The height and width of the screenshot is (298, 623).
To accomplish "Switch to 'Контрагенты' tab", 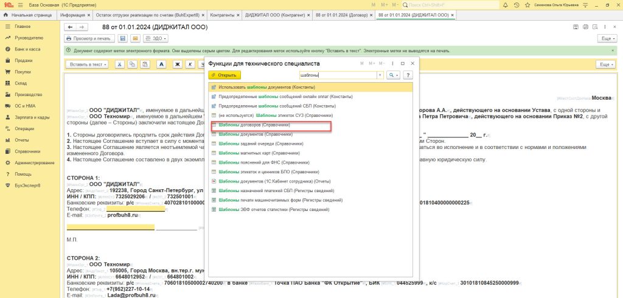I will 221,15.
